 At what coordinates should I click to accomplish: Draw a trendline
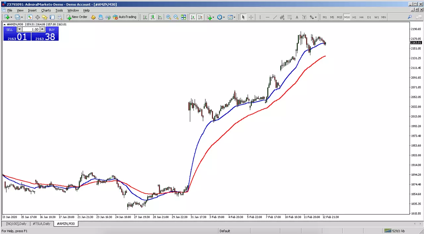(275, 17)
